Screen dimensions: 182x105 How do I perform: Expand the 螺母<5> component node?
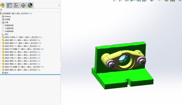click(x=1, y=61)
